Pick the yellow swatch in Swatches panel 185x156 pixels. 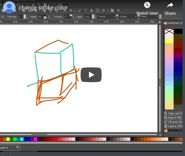169,41
